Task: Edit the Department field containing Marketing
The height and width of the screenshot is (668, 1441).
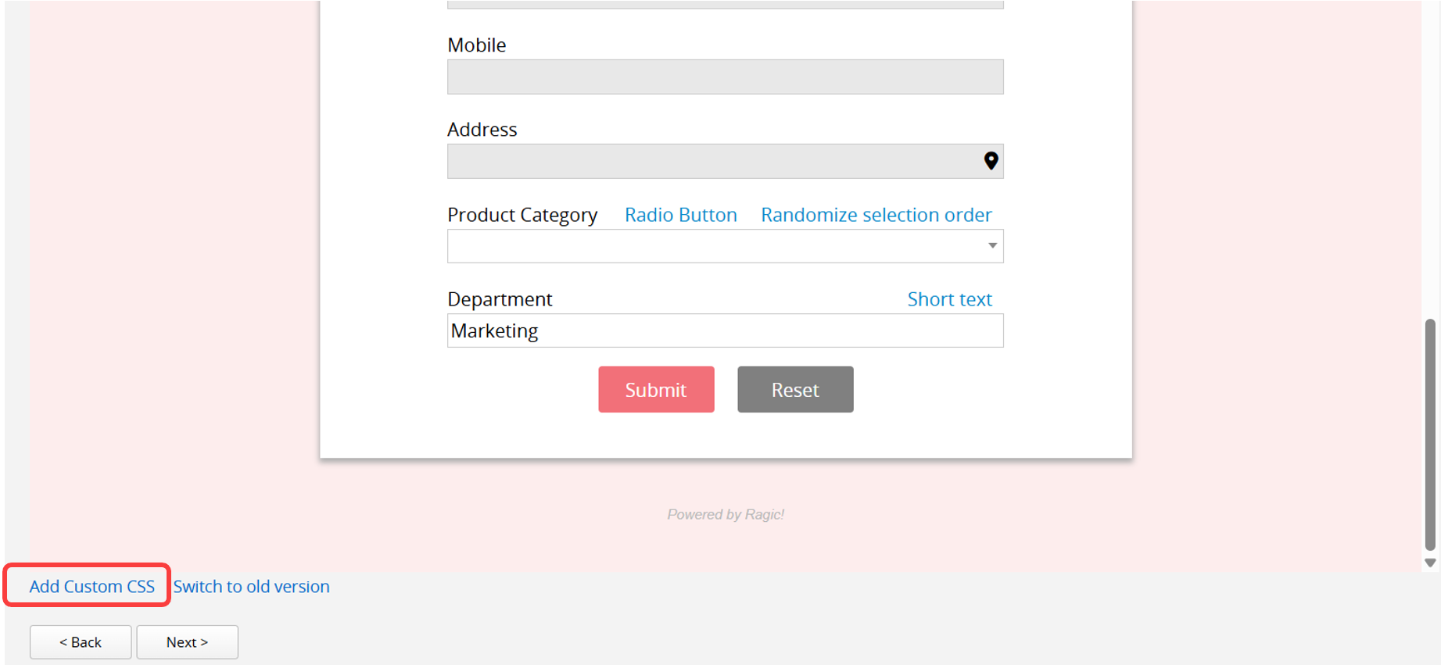Action: (725, 330)
